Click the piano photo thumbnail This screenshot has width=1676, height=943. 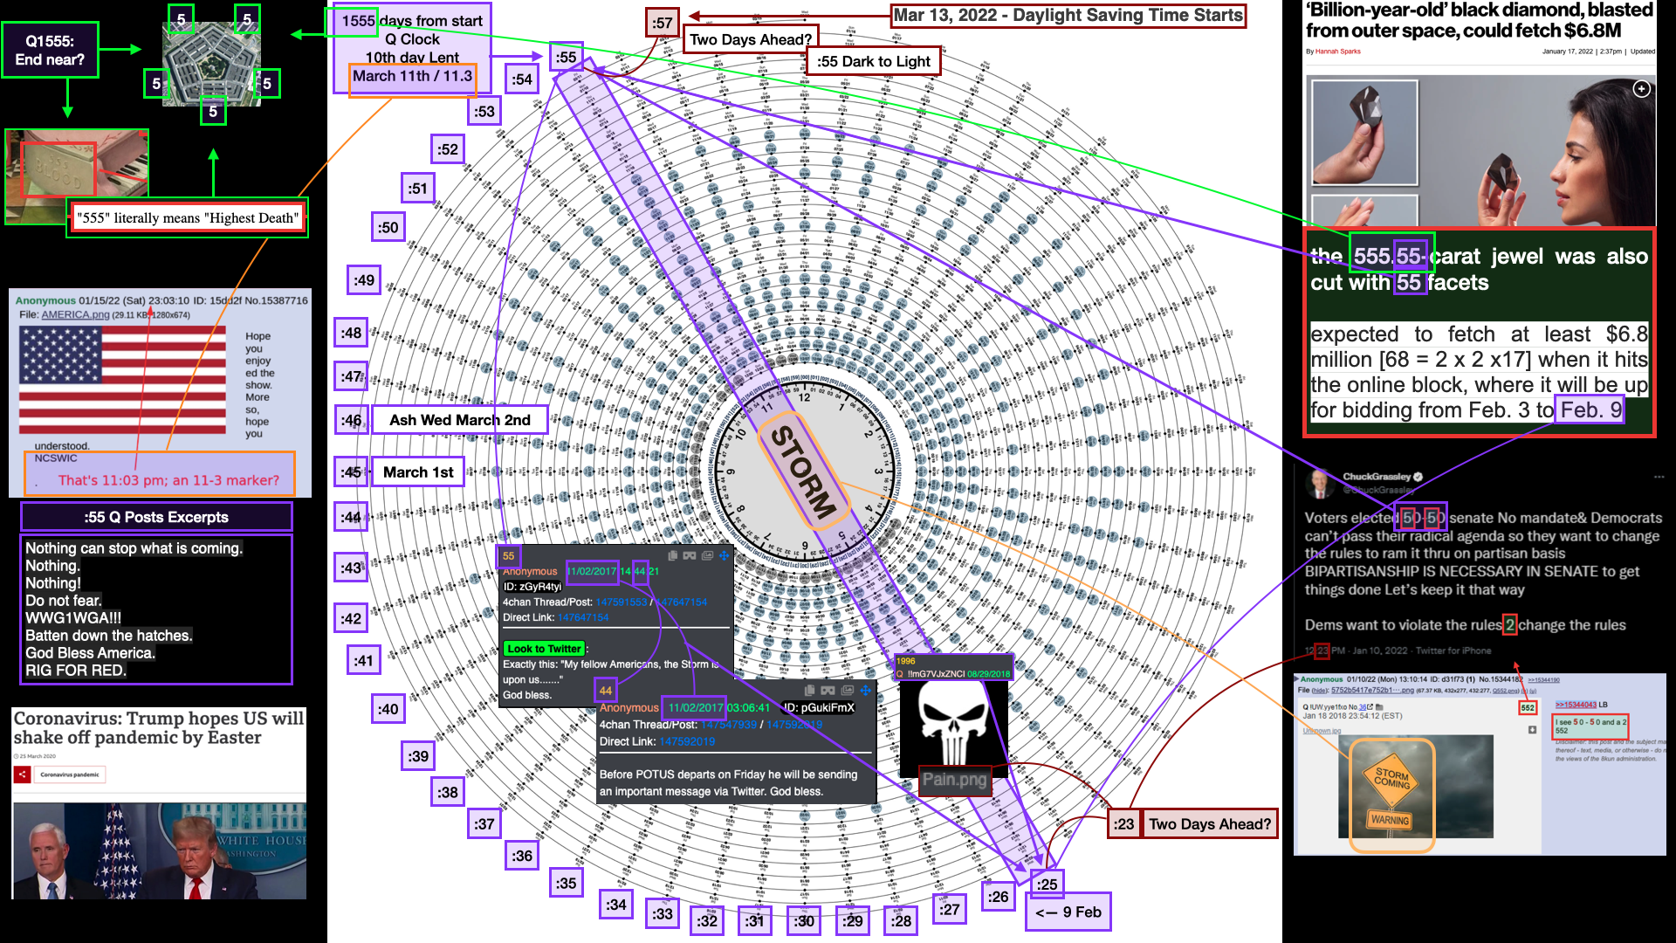point(77,177)
